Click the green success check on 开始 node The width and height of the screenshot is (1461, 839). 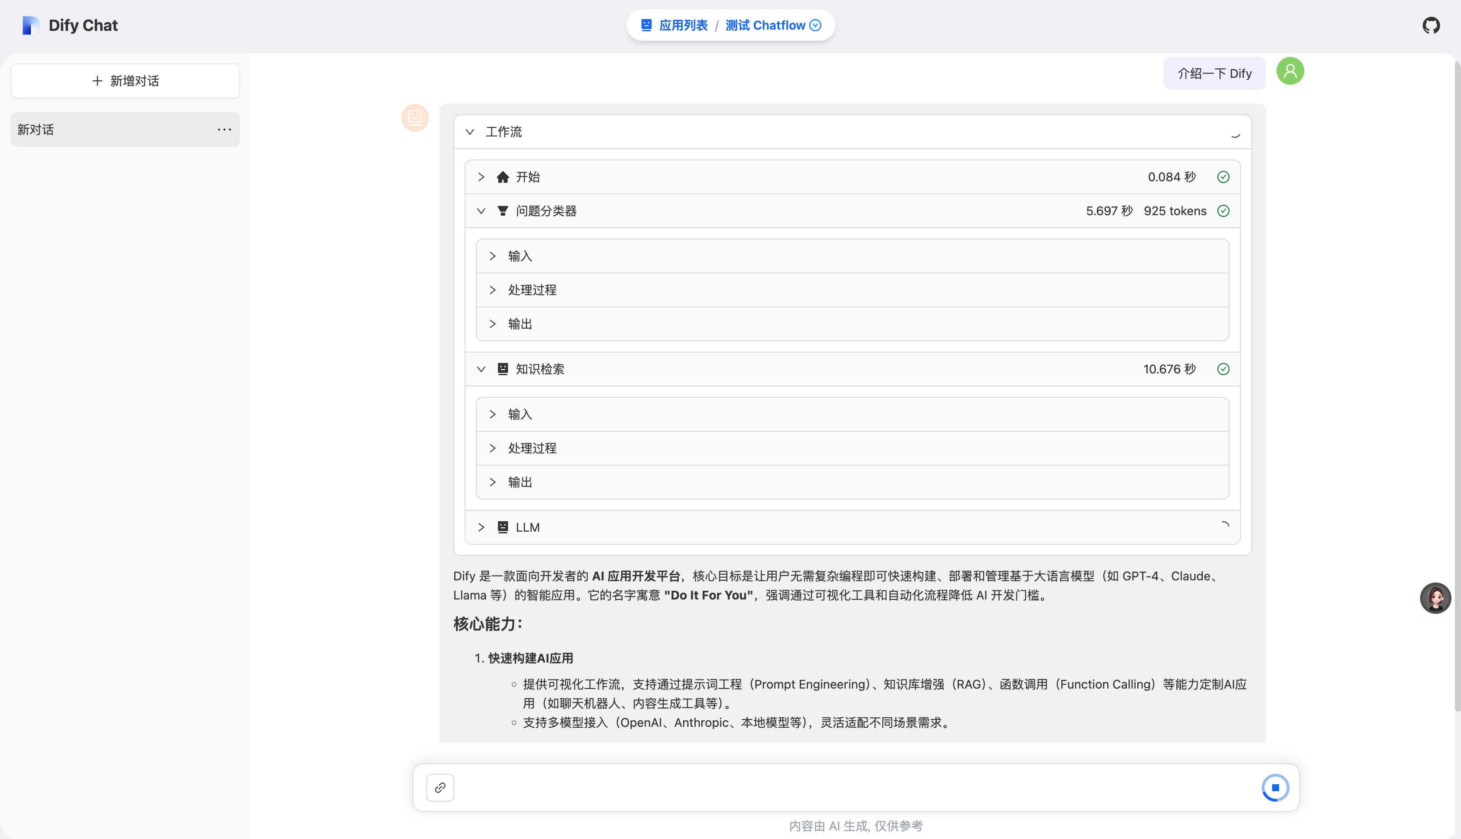1223,177
